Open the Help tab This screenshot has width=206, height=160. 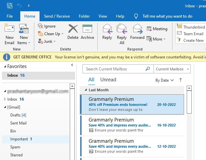coord(120,16)
